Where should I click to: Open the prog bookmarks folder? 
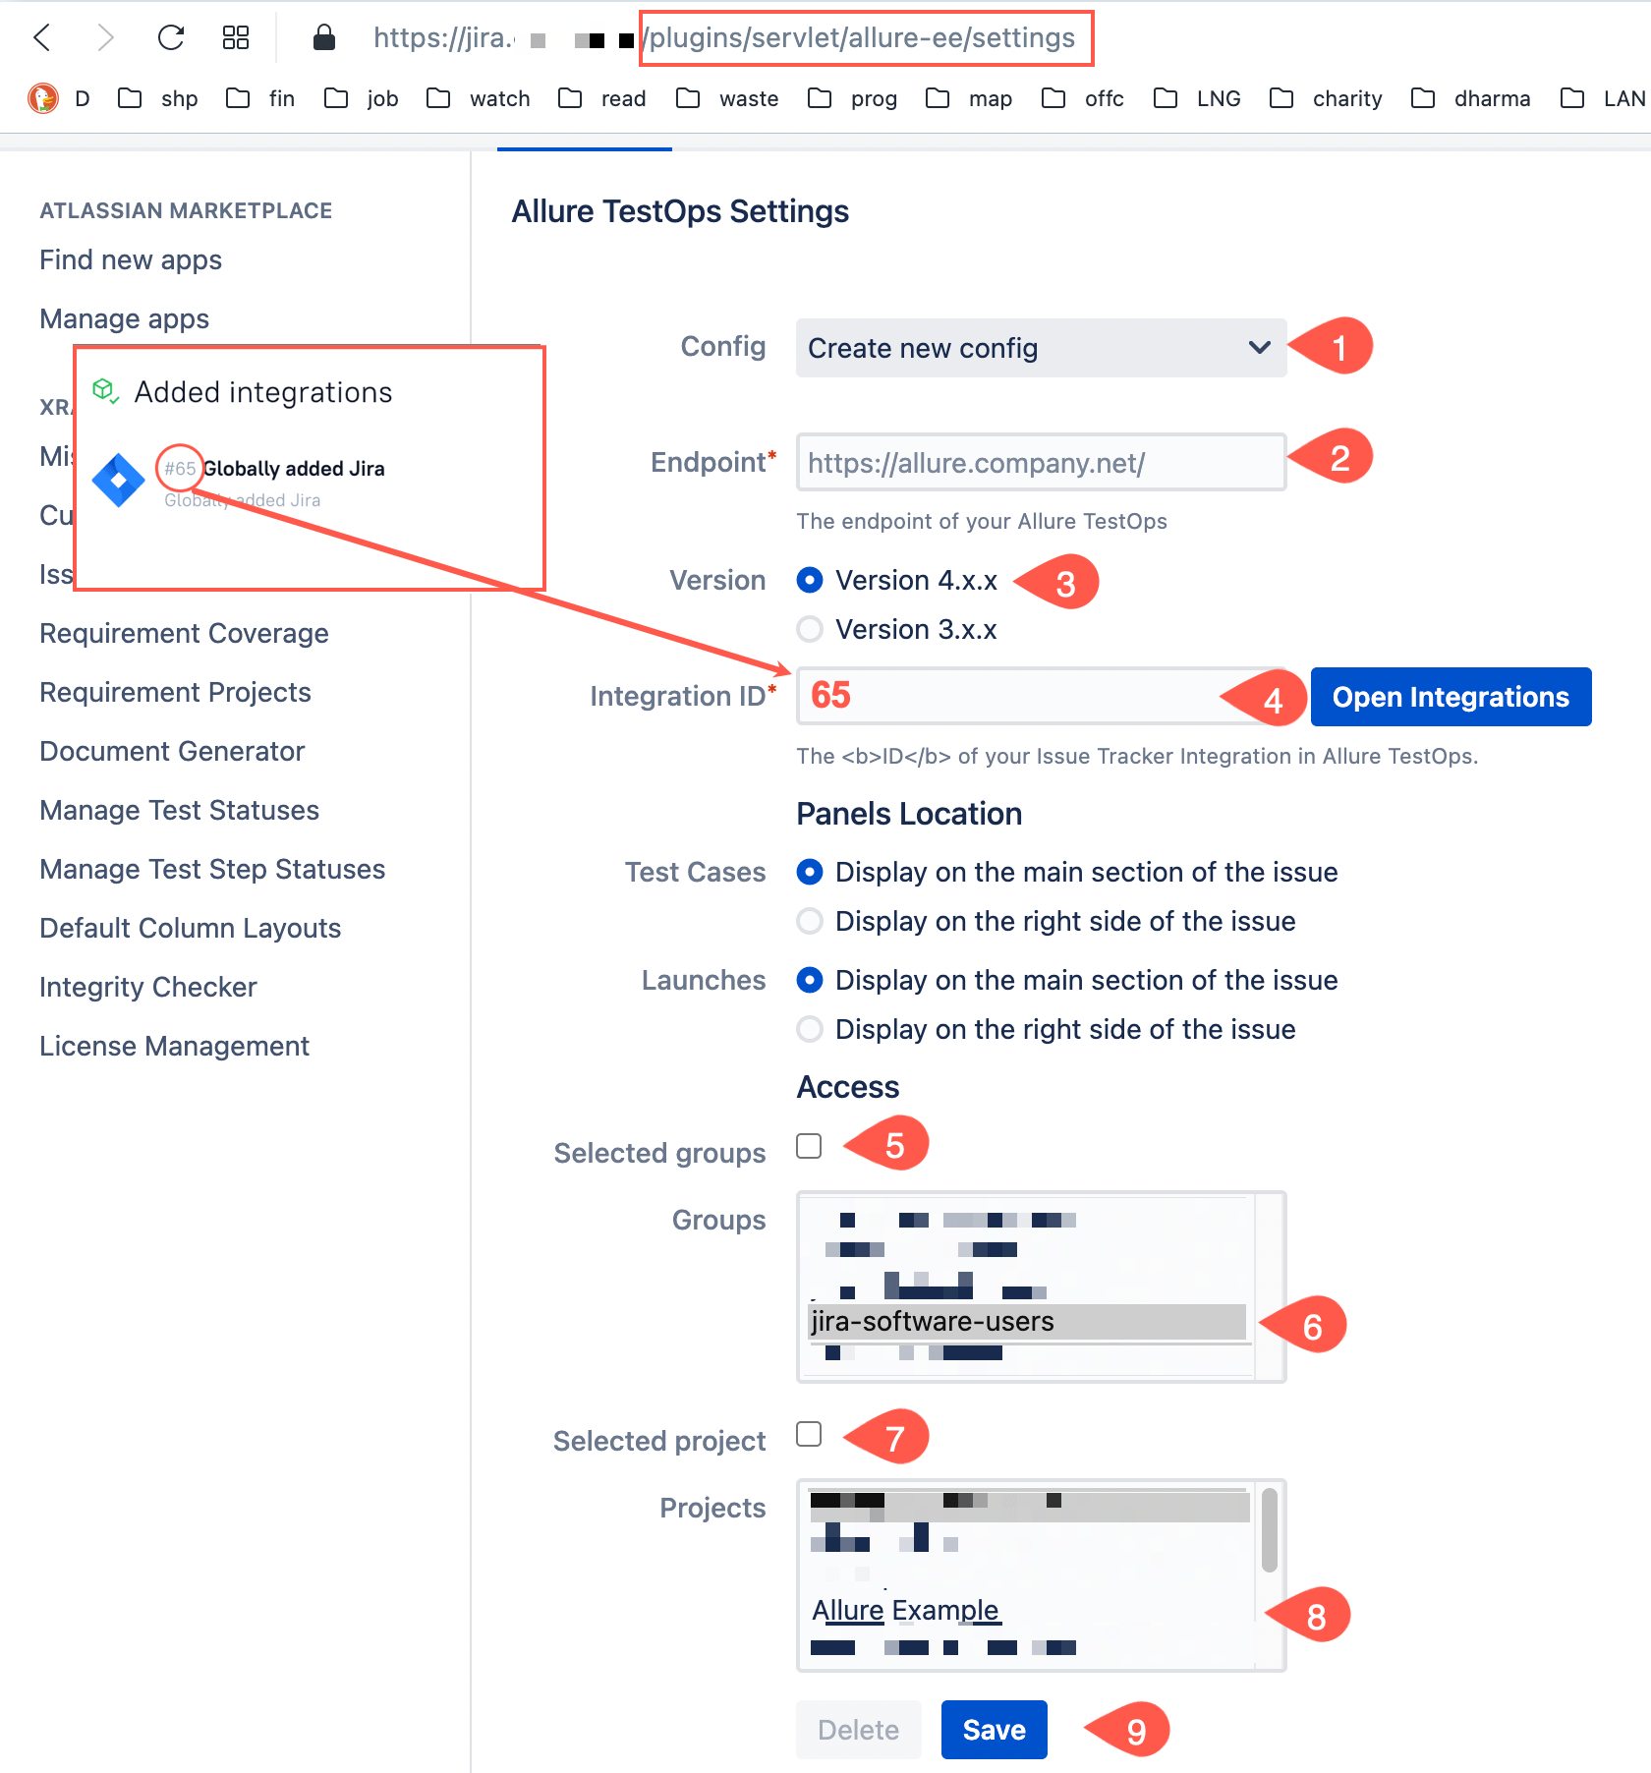(852, 98)
